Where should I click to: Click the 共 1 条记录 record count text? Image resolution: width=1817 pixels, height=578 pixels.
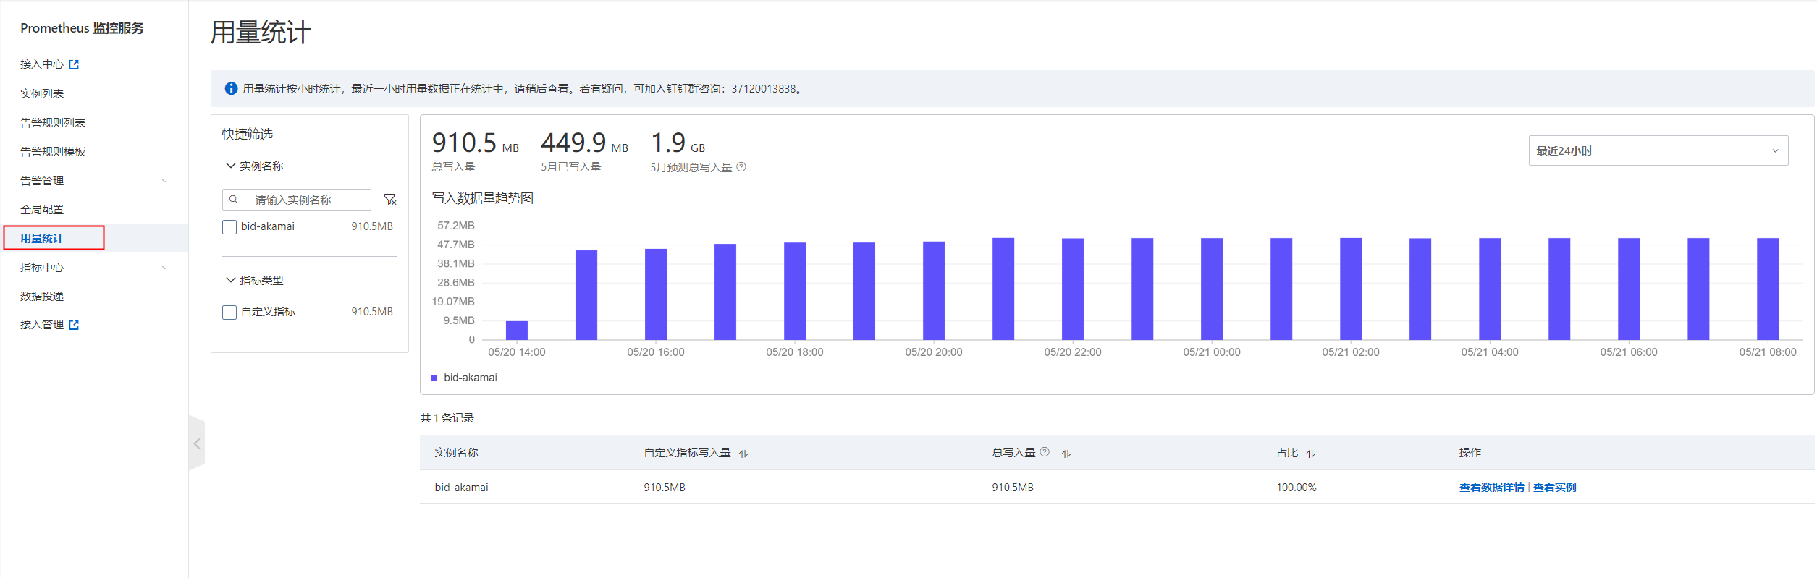[447, 418]
